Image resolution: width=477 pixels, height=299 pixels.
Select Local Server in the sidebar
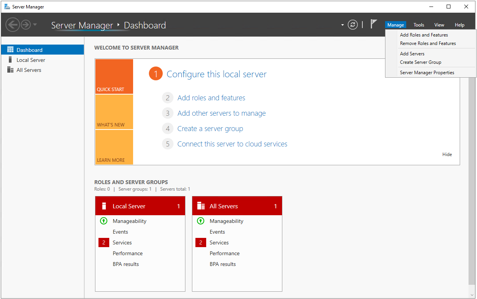point(42,60)
